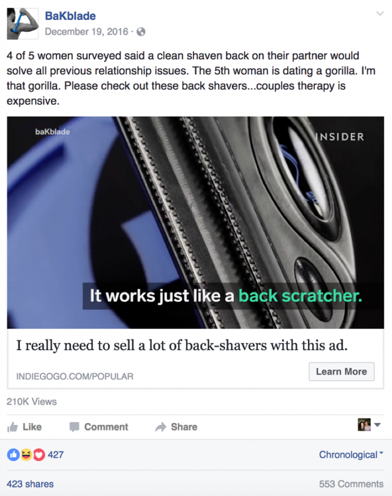Click the public globe audience icon
The height and width of the screenshot is (496, 392).
[x=141, y=32]
